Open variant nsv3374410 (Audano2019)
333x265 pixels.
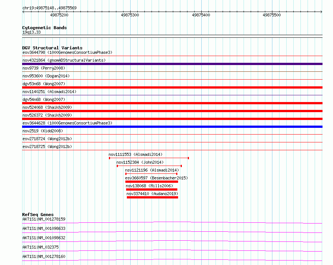(152, 194)
